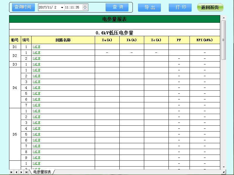Click number 4 cell of D4
This screenshot has height=175, width=234.
tap(26, 88)
